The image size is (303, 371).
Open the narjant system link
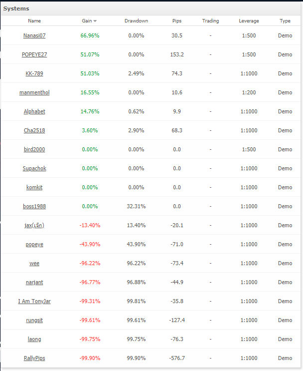click(x=34, y=282)
